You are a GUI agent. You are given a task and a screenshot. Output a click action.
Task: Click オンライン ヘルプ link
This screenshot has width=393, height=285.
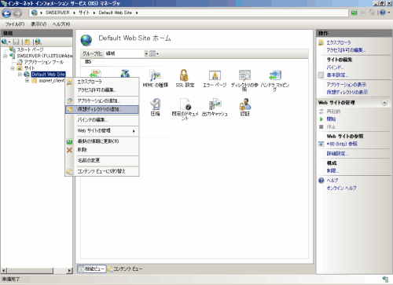tap(341, 188)
